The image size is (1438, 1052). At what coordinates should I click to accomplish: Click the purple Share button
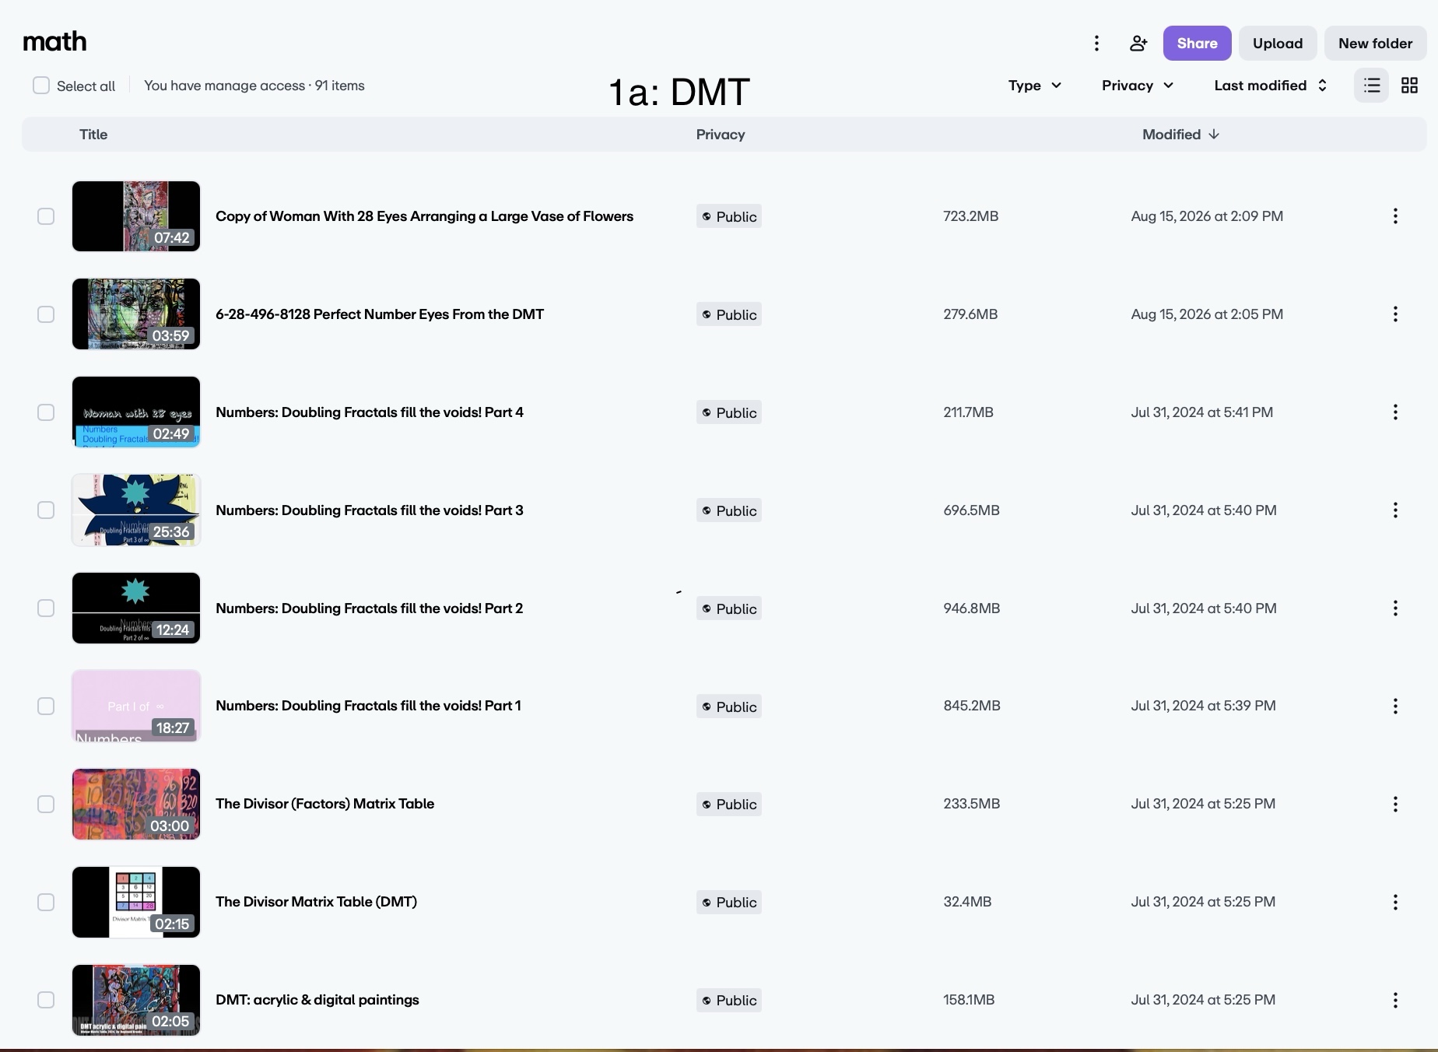point(1197,44)
